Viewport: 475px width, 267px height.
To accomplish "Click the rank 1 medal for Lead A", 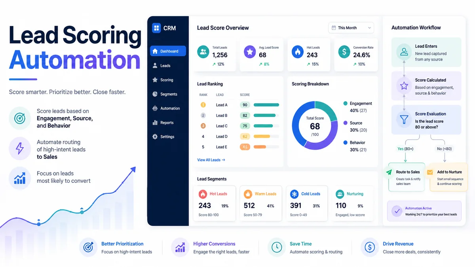I will [203, 105].
